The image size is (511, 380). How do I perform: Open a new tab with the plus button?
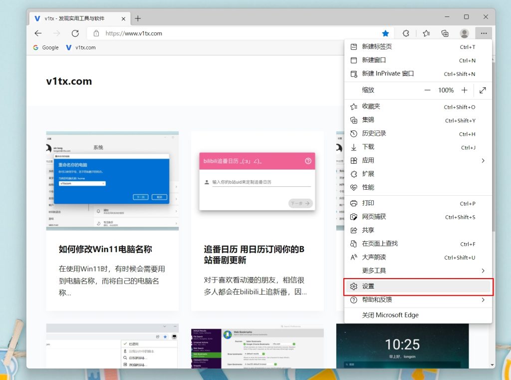click(138, 18)
